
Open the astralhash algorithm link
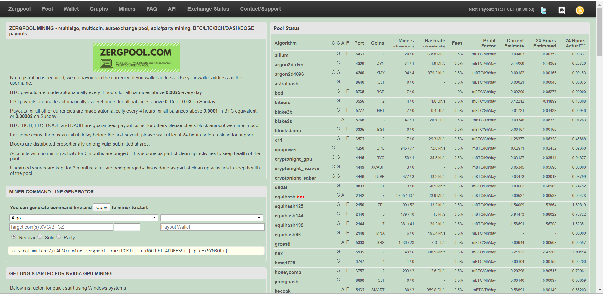(287, 84)
